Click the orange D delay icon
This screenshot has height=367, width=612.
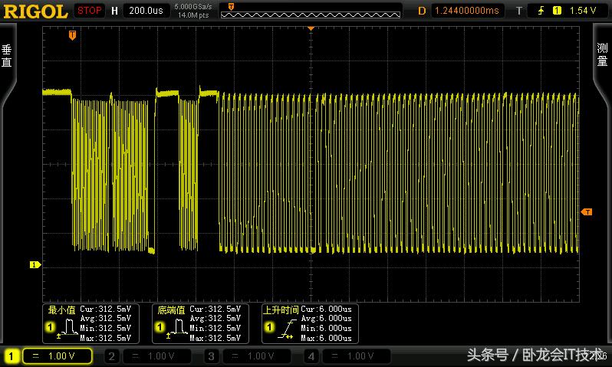pyautogui.click(x=421, y=11)
